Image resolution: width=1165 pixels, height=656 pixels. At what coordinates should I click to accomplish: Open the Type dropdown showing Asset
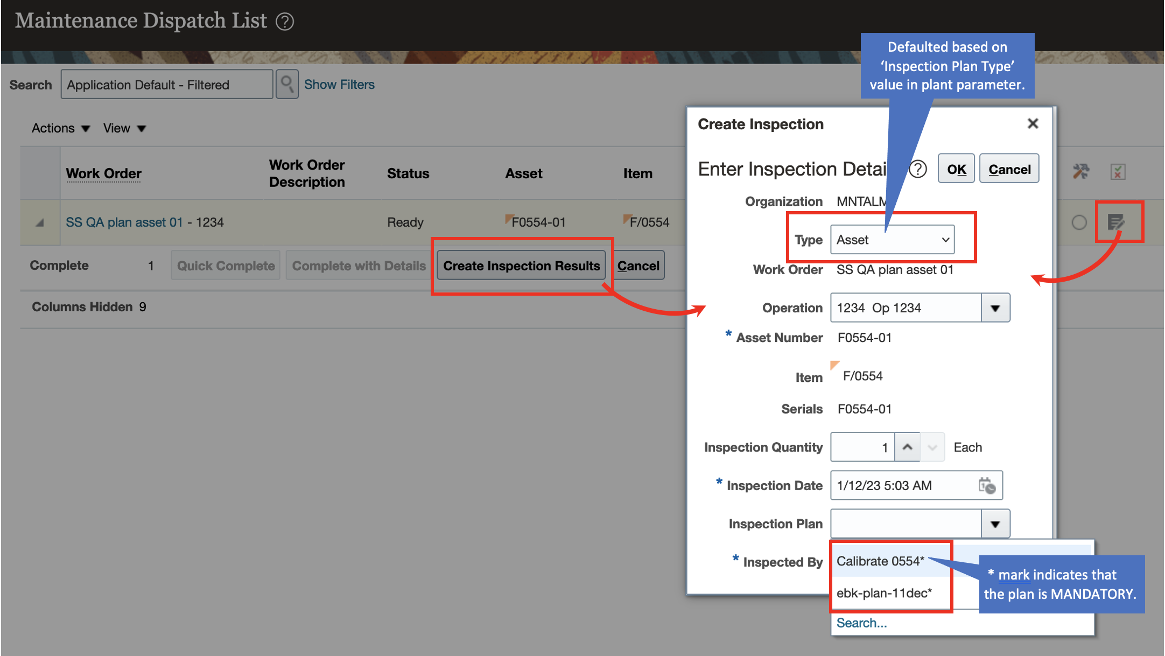point(892,240)
